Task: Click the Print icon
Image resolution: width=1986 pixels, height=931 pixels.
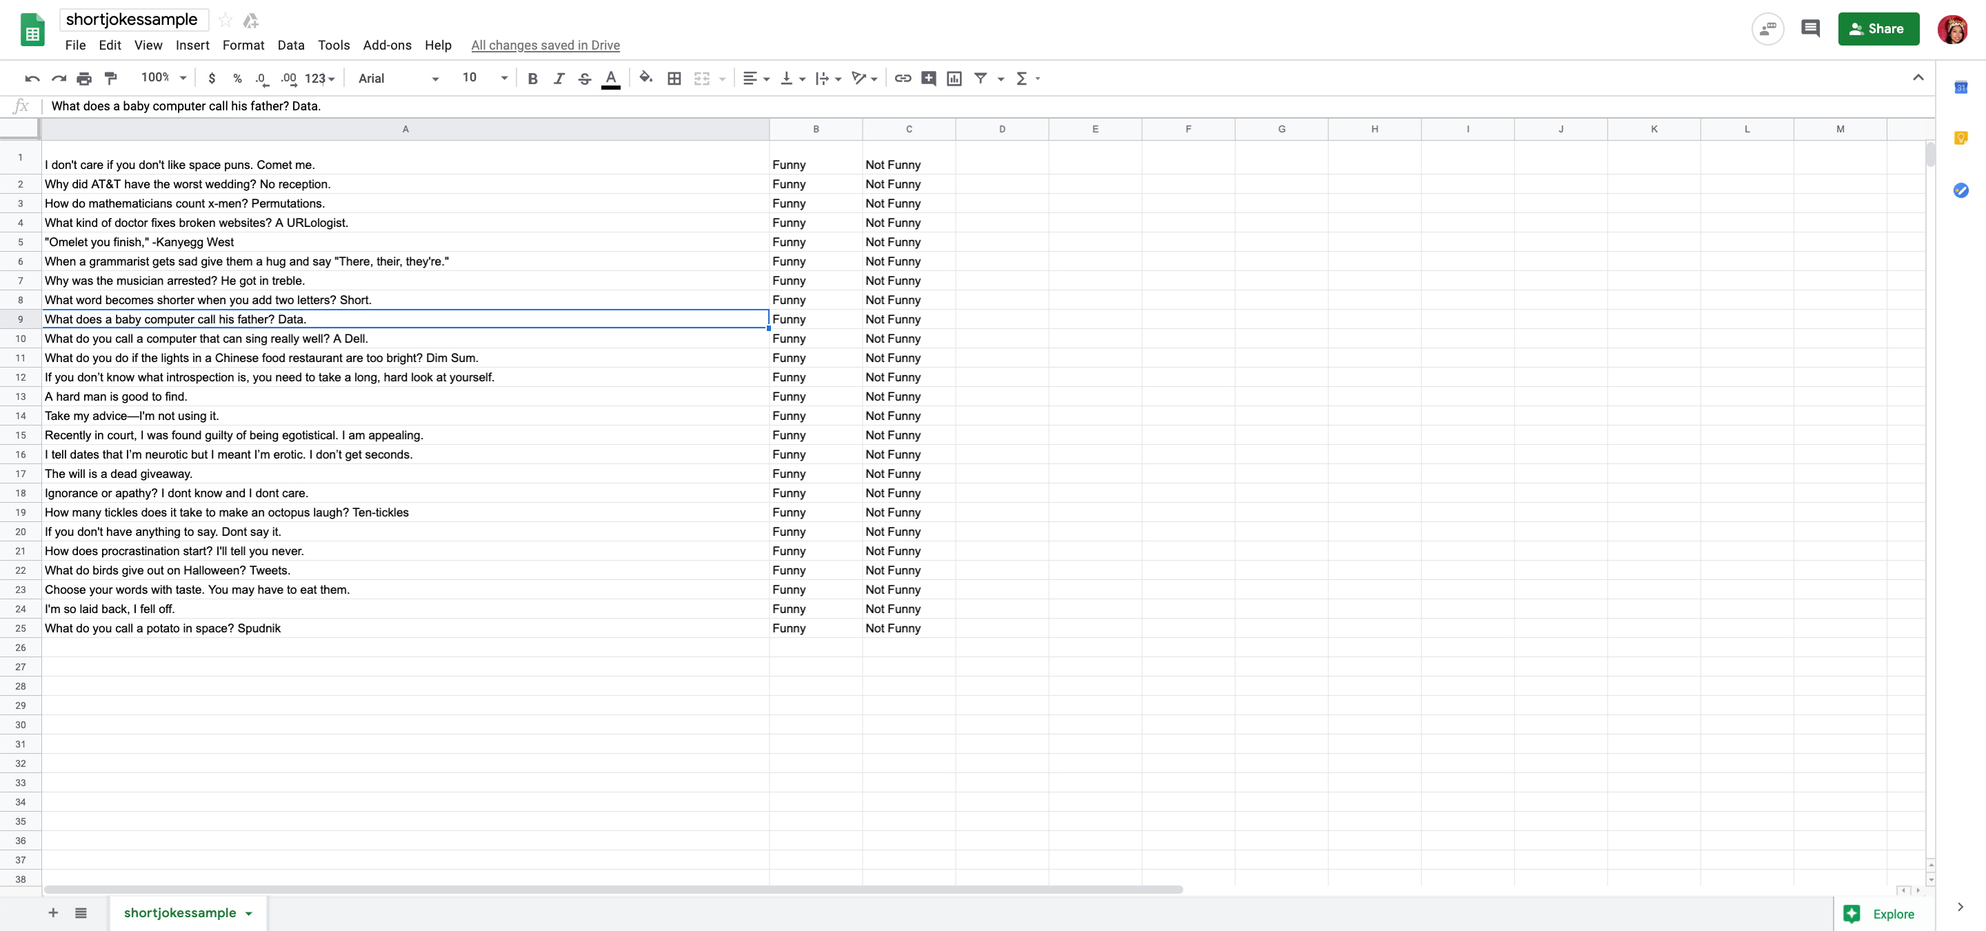Action: pyautogui.click(x=84, y=79)
